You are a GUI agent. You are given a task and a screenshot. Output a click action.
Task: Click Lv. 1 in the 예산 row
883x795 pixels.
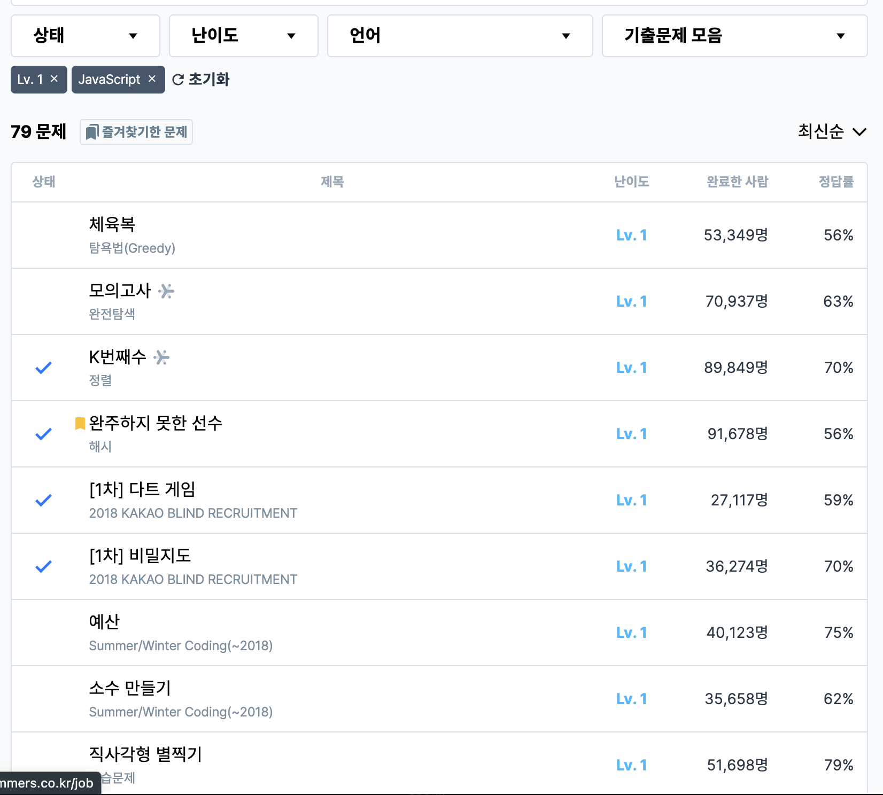click(x=632, y=633)
